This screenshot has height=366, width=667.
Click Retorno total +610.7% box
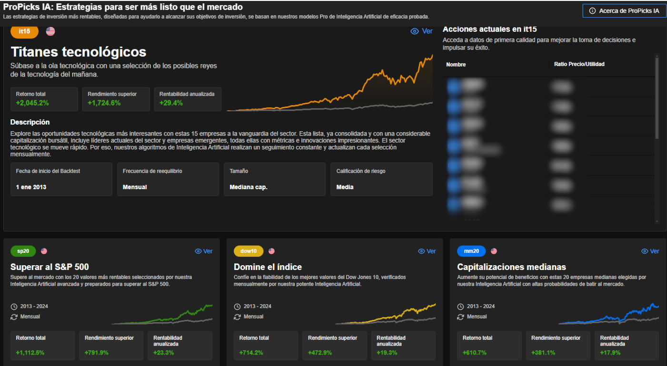(x=489, y=346)
